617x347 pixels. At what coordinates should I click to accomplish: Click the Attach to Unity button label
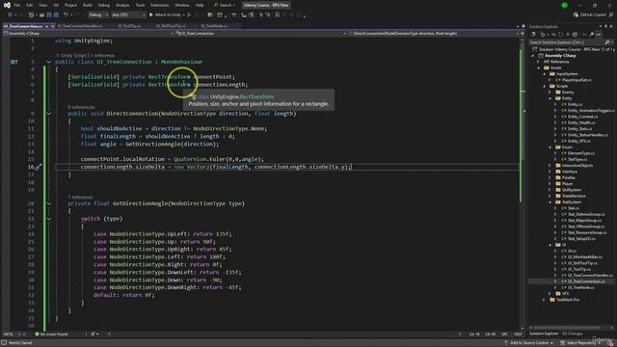(x=168, y=15)
